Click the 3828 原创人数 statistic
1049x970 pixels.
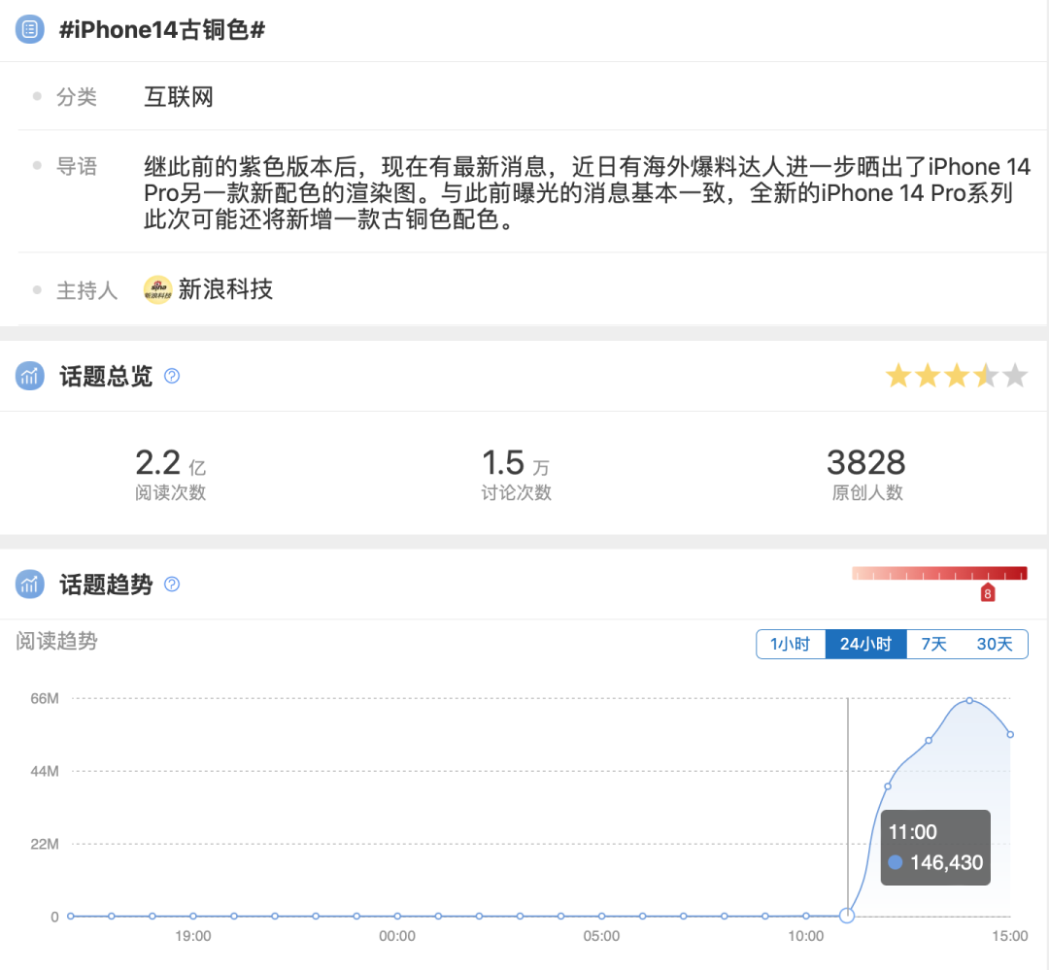pos(867,474)
